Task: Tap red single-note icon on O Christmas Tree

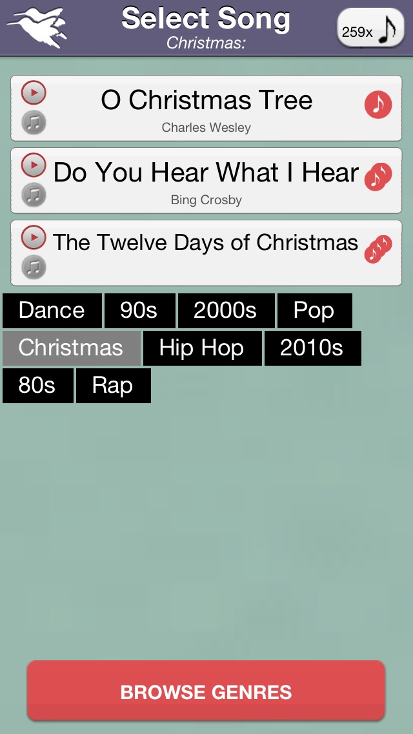Action: click(x=378, y=104)
